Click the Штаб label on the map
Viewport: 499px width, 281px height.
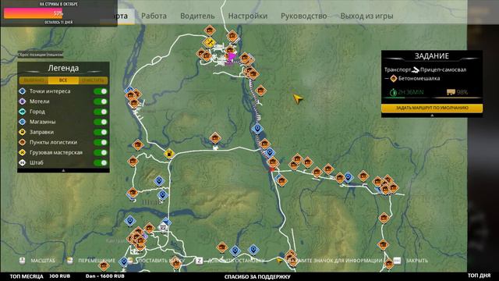click(x=152, y=202)
